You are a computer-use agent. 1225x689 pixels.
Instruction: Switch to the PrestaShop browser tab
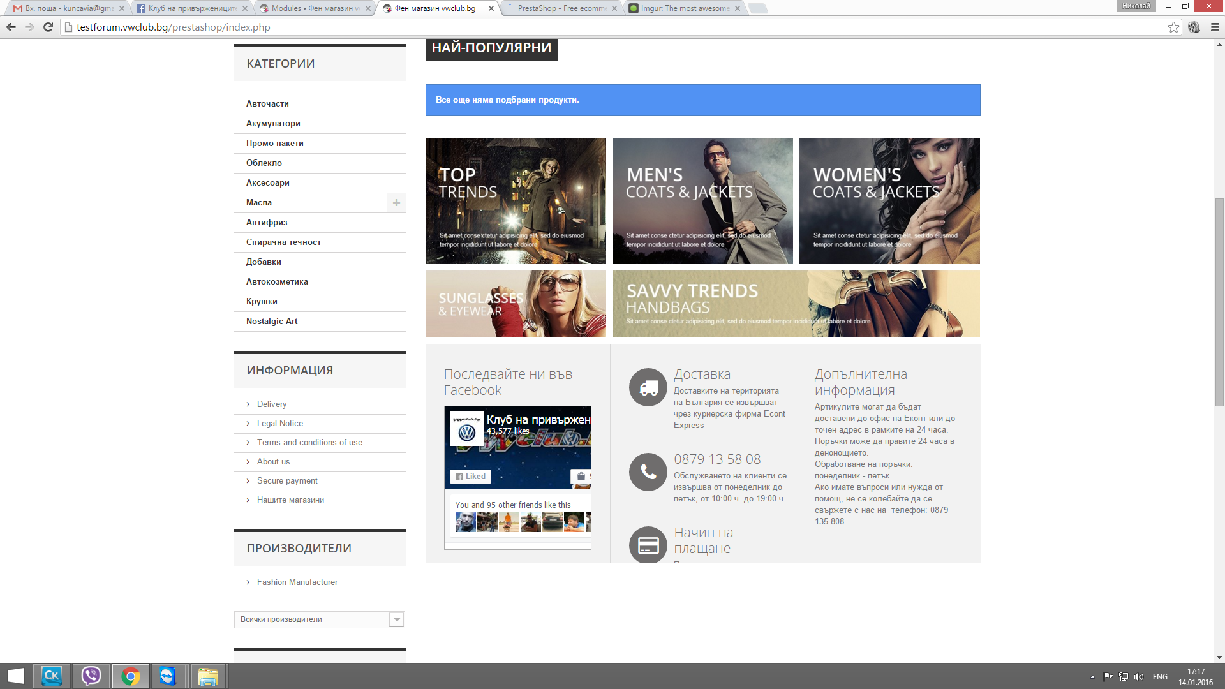point(561,8)
